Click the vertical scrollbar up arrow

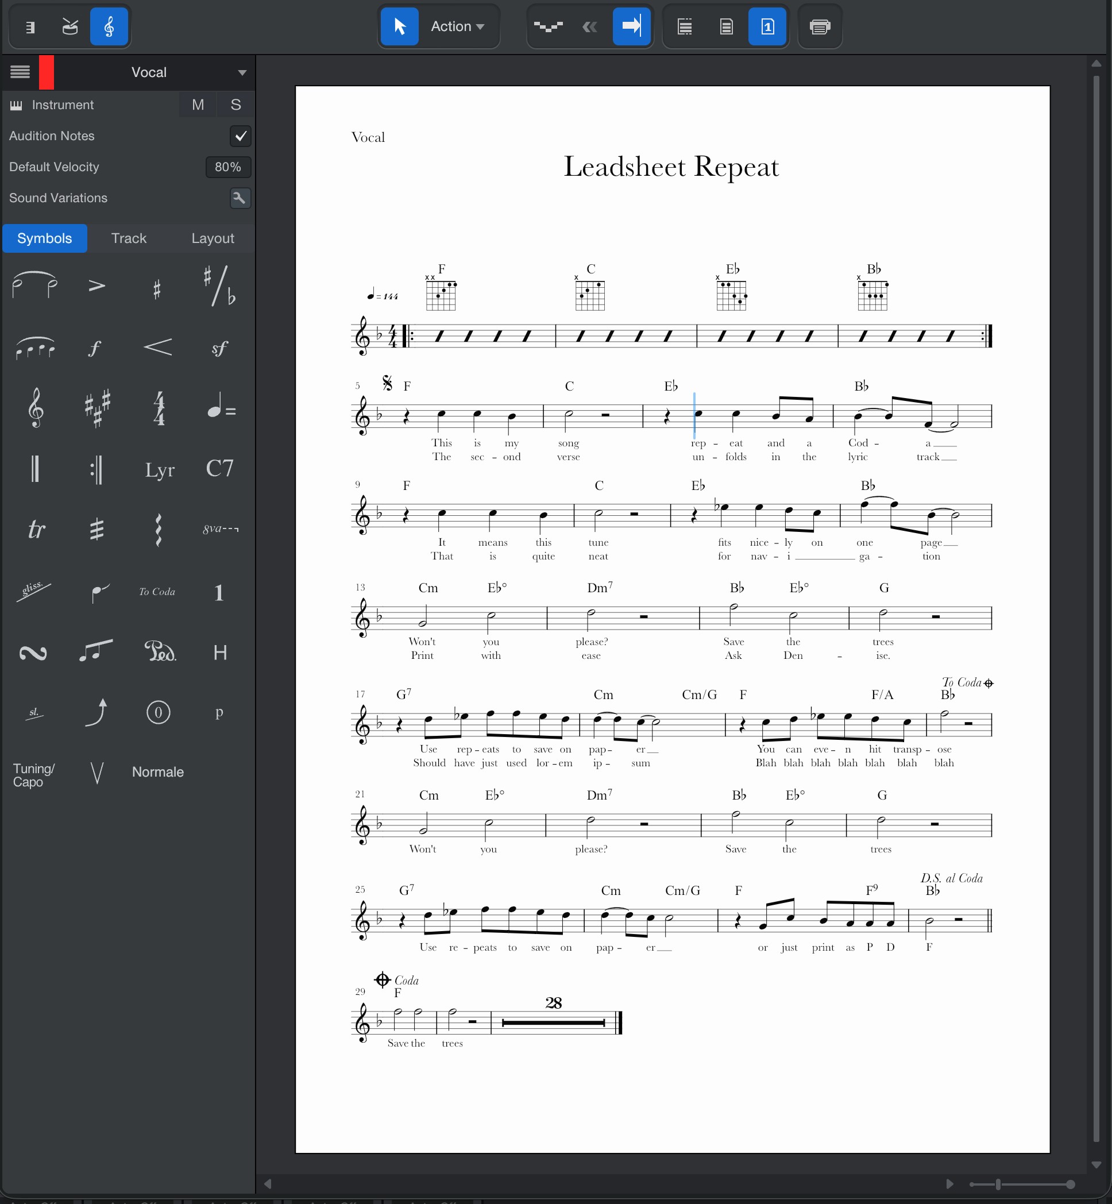coord(1096,63)
